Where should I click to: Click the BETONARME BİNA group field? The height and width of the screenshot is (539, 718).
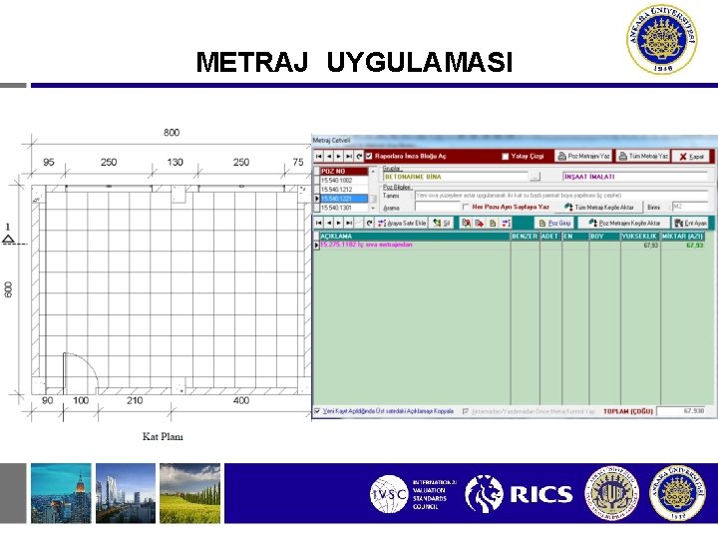[x=455, y=177]
